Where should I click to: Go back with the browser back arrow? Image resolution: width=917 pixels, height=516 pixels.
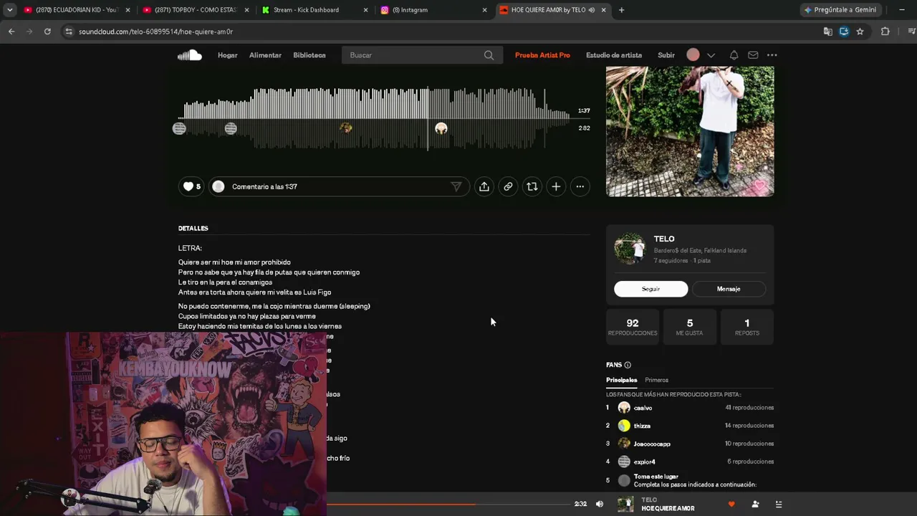[11, 32]
